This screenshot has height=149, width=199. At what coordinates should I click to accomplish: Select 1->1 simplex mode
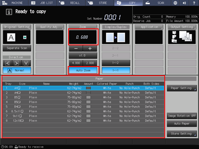pyautogui.click(x=116, y=70)
